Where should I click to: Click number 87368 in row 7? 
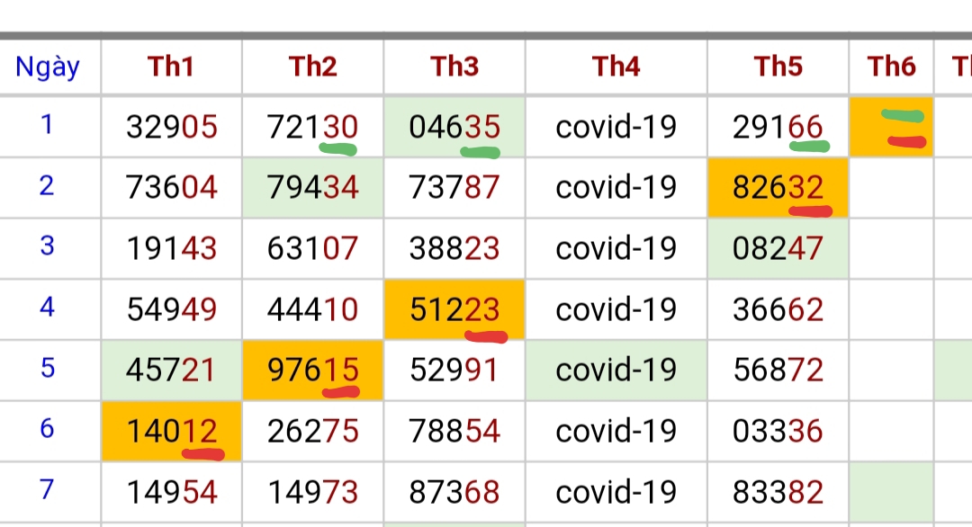pos(454,492)
